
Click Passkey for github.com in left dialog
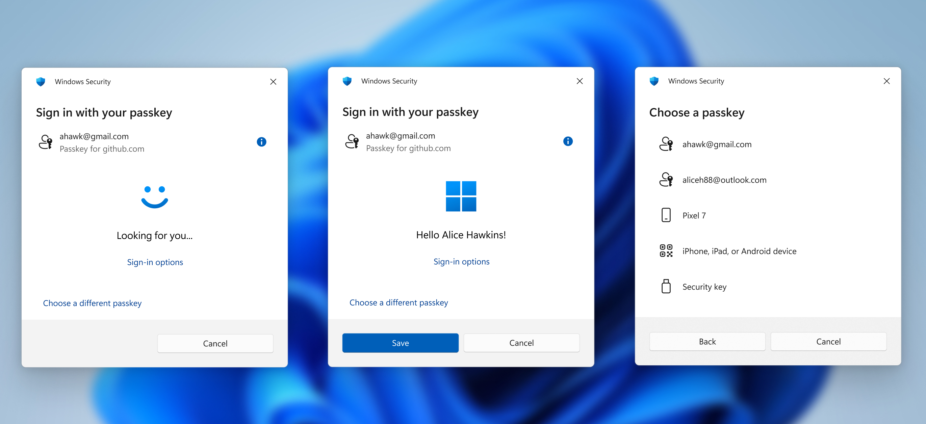[102, 149]
